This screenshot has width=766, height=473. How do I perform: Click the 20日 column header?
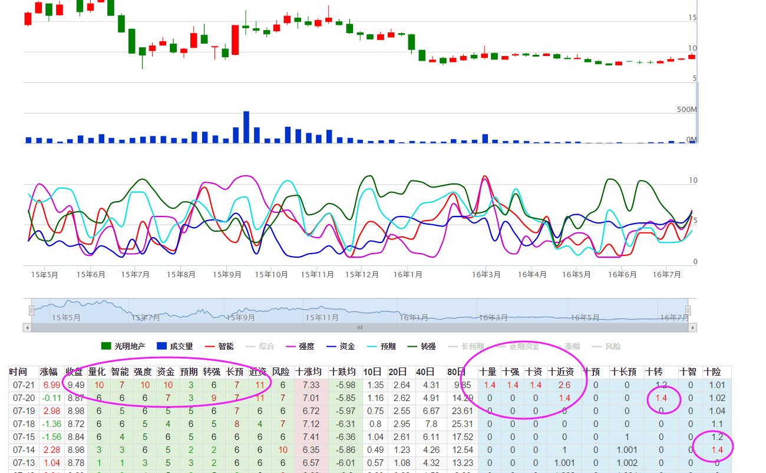click(398, 372)
